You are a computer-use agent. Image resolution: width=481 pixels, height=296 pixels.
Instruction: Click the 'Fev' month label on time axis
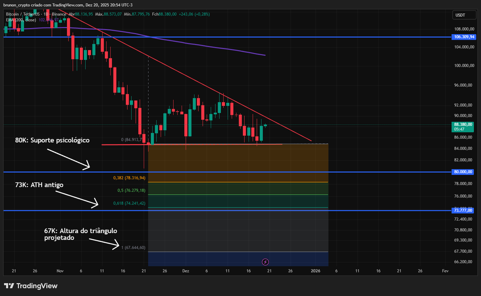click(x=445, y=271)
